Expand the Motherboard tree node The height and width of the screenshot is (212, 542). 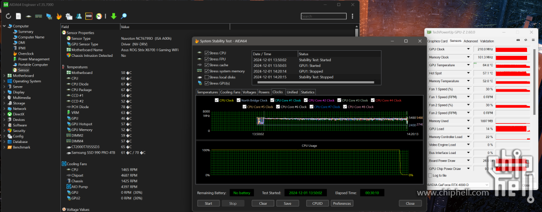pyautogui.click(x=4, y=76)
